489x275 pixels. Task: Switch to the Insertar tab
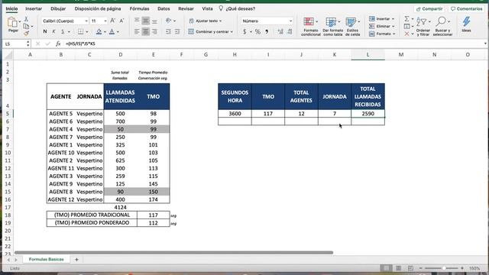[34, 8]
